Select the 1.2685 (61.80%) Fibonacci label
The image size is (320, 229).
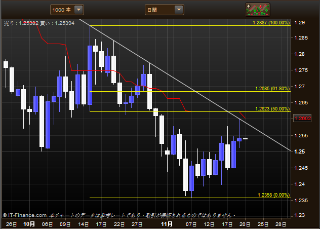272,89
